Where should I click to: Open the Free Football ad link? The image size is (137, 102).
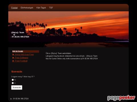(21, 61)
